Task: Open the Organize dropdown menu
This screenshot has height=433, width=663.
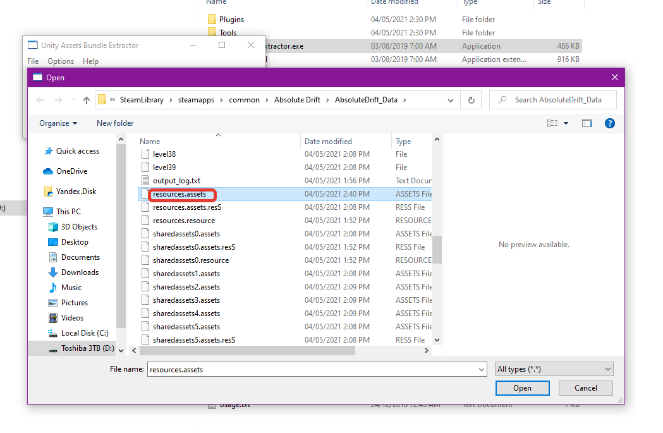Action: (x=58, y=123)
